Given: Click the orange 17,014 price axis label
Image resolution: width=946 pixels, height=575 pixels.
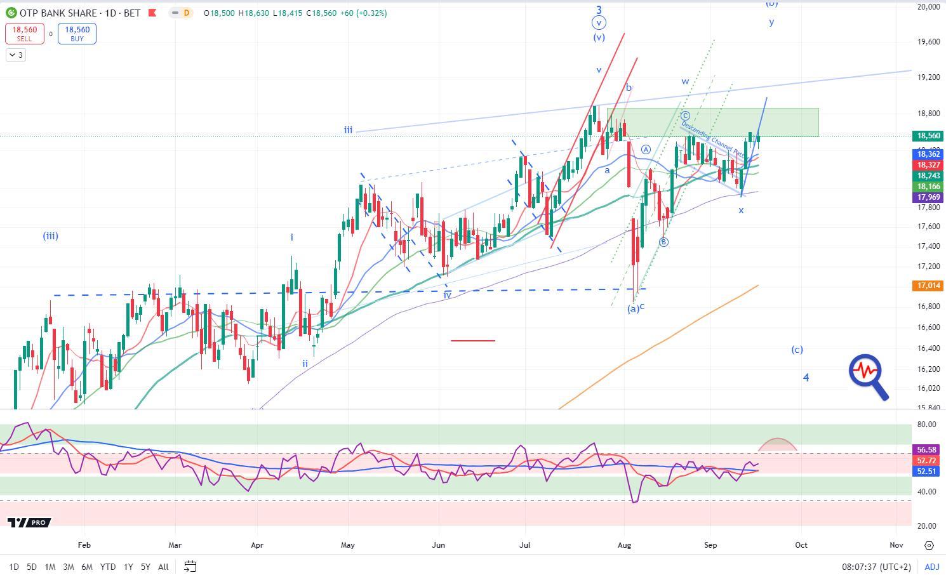Looking at the screenshot, I should click(928, 286).
